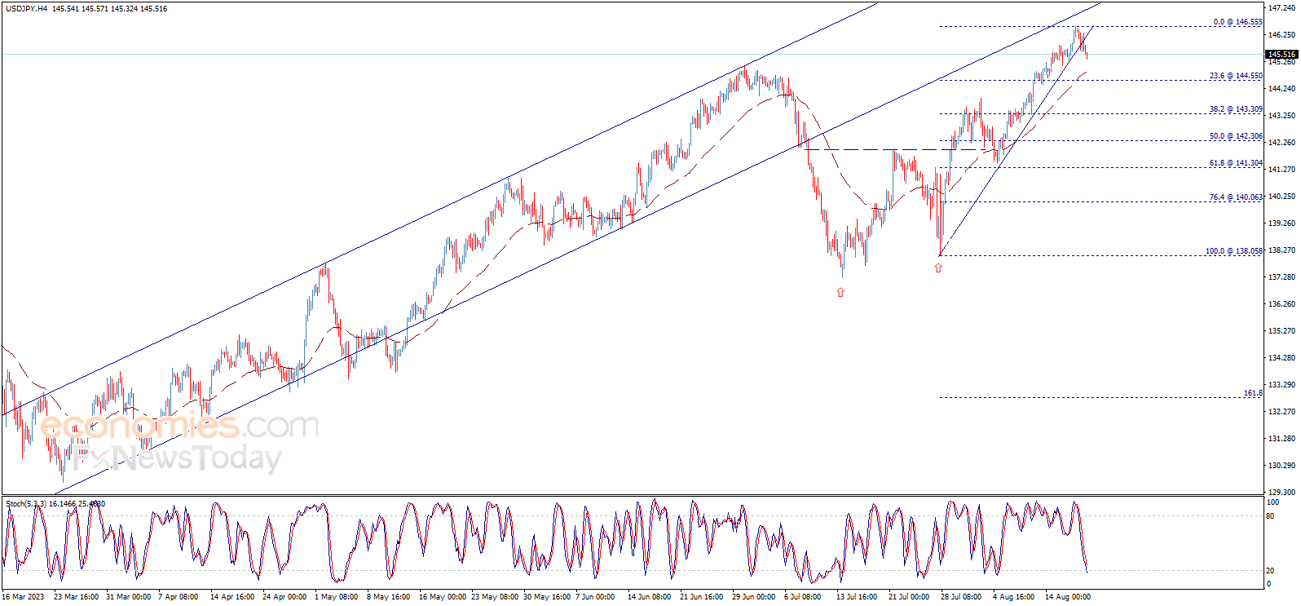Click the 28 Jul 08:00 time label

click(x=961, y=597)
